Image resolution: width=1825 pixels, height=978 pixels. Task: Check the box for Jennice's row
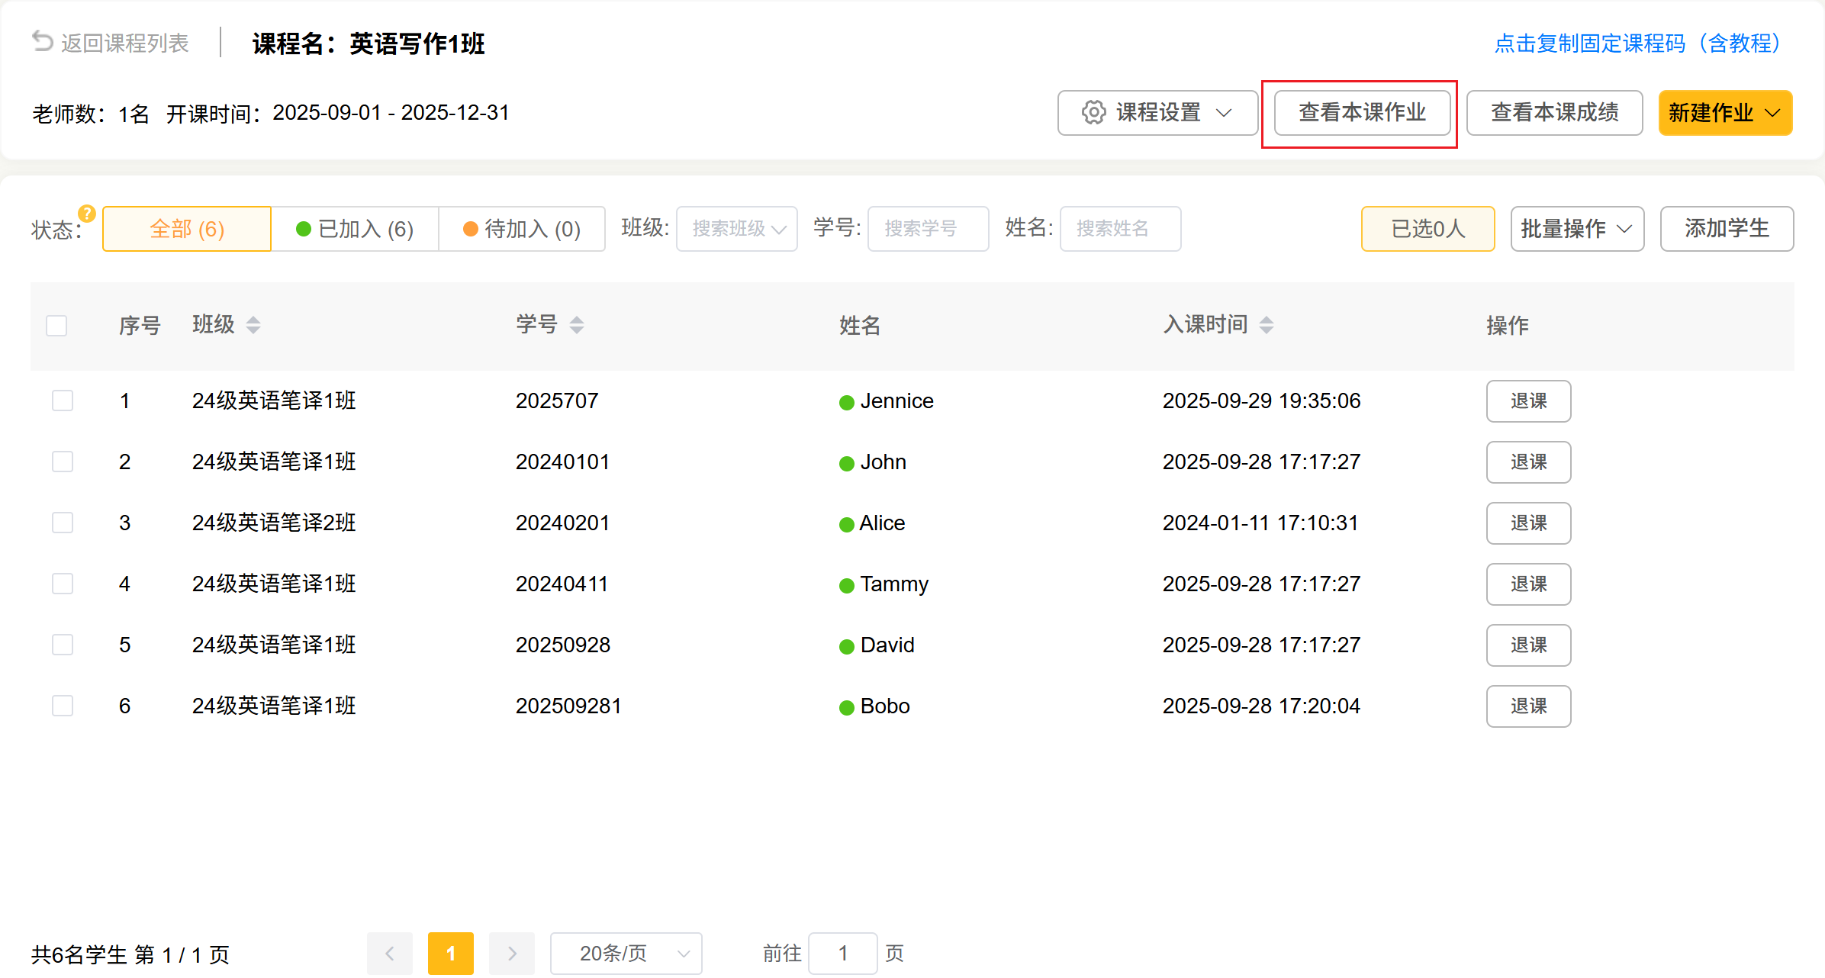click(63, 401)
